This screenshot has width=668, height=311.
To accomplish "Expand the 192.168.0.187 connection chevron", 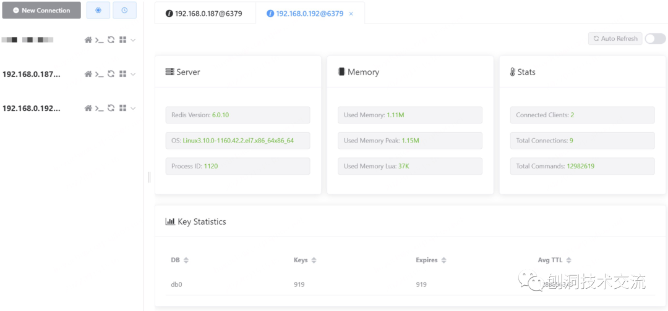I will click(x=133, y=74).
